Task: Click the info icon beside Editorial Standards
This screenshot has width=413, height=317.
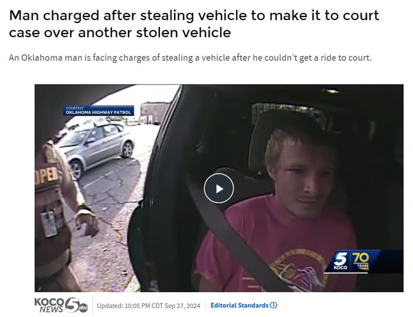Action: pos(273,305)
